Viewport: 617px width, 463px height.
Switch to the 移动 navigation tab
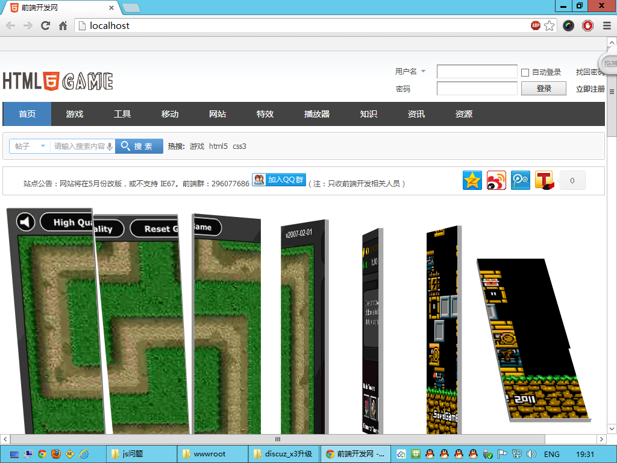[170, 114]
